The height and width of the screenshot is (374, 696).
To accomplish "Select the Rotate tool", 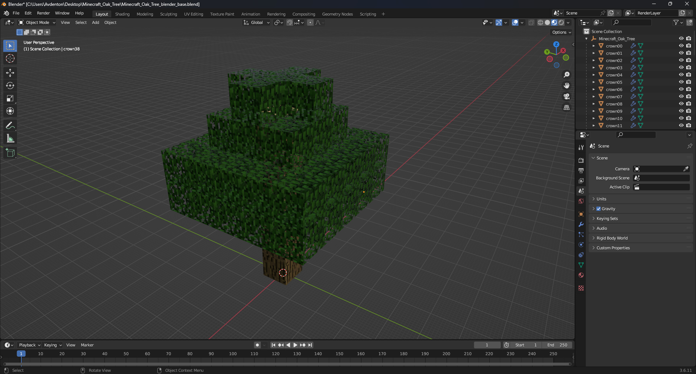I will 10,86.
